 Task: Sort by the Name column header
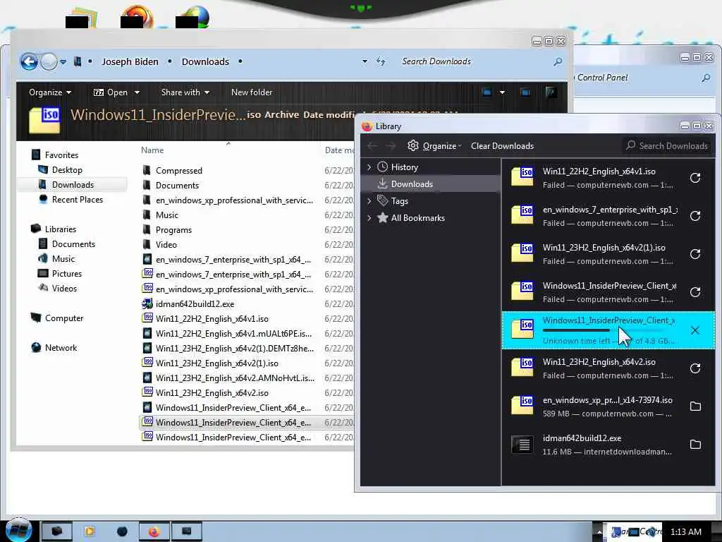click(152, 150)
